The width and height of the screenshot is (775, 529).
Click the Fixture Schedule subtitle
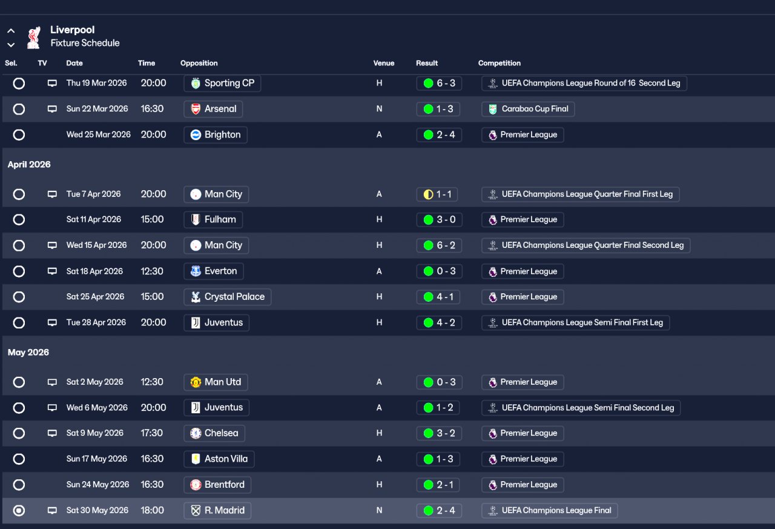[x=85, y=43]
